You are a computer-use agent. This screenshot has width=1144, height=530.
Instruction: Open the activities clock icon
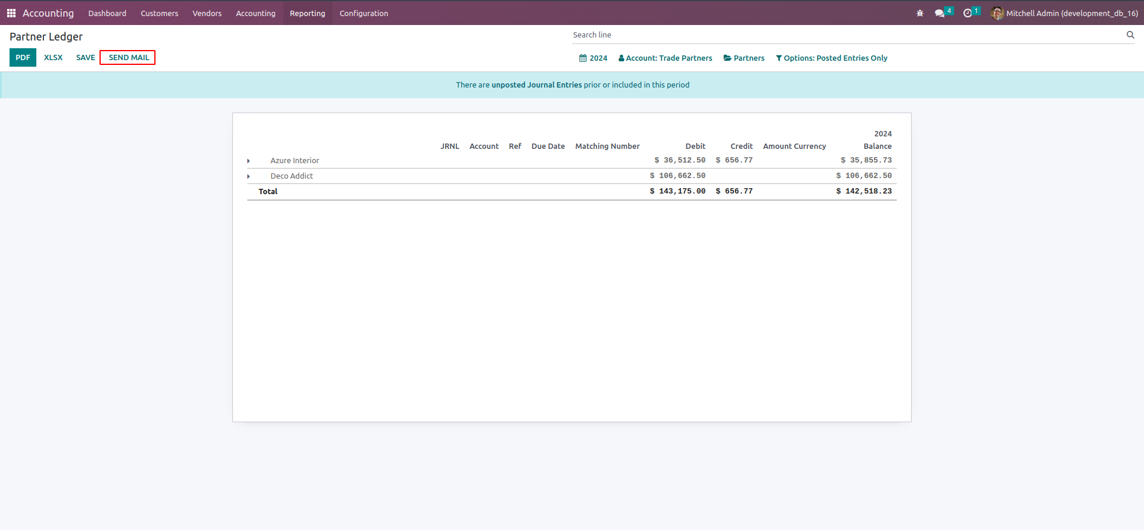point(968,13)
